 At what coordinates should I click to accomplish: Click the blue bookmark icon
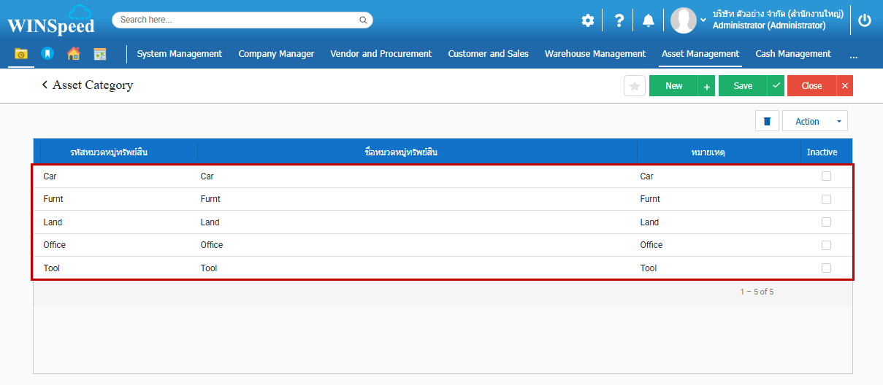pos(47,54)
